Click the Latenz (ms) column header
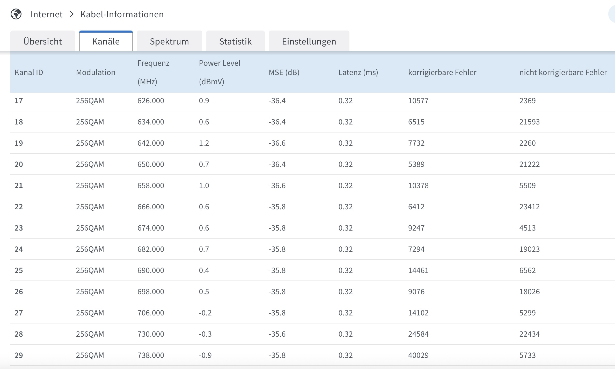This screenshot has width=615, height=369. coord(358,72)
